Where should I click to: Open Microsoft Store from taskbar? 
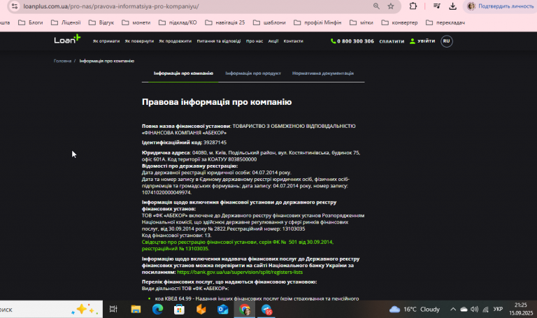179,310
